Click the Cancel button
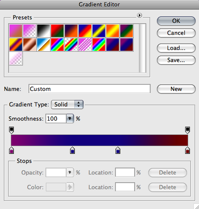 (x=176, y=33)
